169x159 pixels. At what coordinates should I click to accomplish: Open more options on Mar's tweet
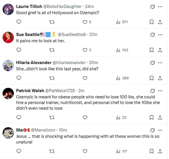(160, 130)
